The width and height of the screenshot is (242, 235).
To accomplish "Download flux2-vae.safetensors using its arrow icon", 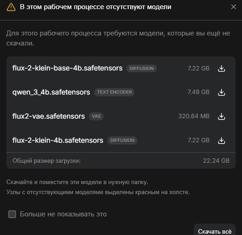I will [x=222, y=116].
